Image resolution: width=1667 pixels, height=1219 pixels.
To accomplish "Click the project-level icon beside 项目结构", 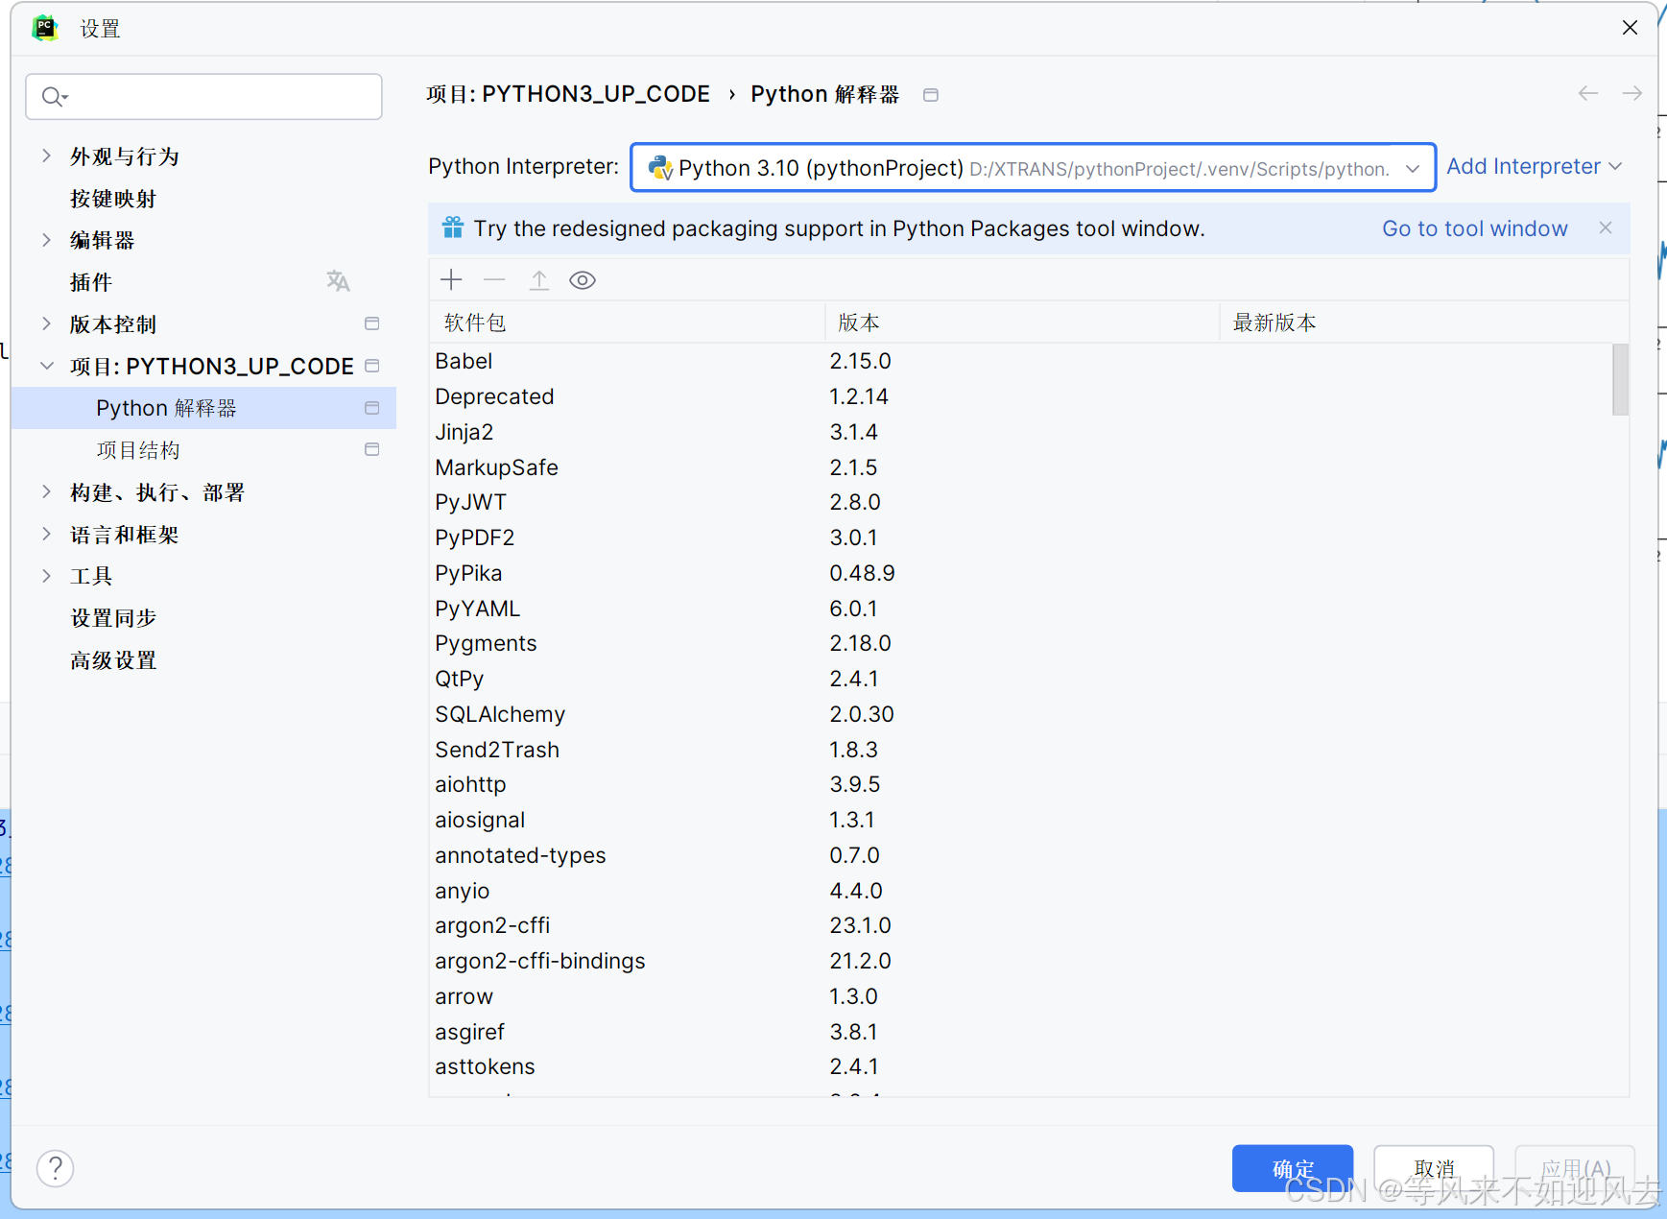I will coord(372,449).
